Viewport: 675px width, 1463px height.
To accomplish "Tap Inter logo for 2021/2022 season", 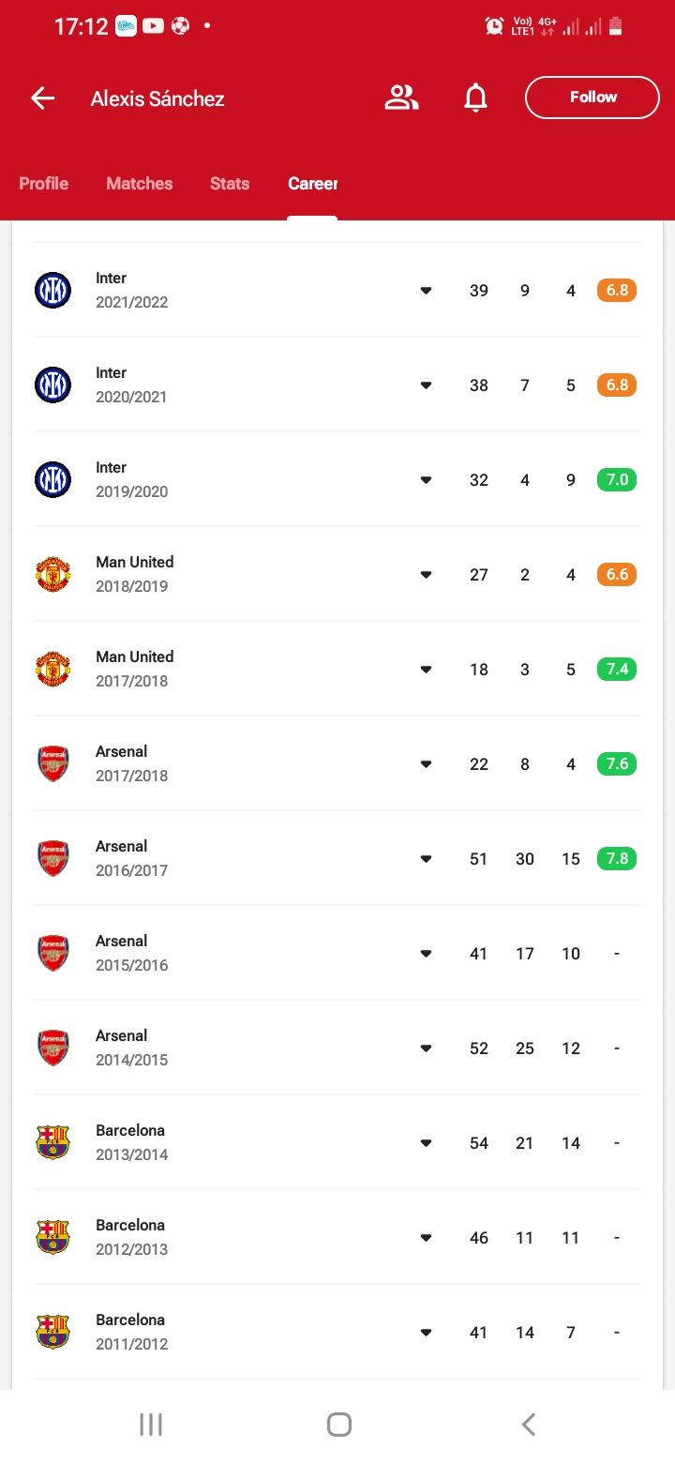I will pyautogui.click(x=52, y=290).
